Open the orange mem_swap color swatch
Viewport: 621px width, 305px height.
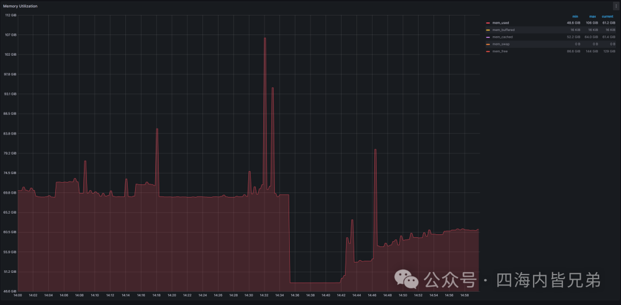(x=488, y=44)
